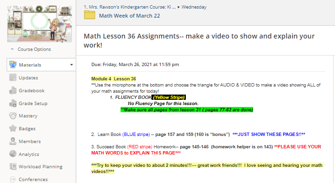The height and width of the screenshot is (183, 335).
Task: Select the Grade Setup gear icon
Action: 13,103
